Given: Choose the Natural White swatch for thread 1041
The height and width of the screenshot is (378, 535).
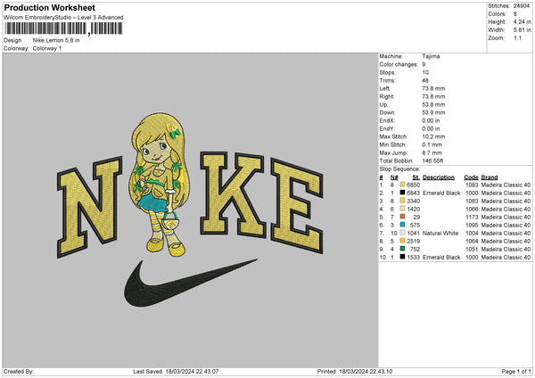Looking at the screenshot, I should pos(403,233).
